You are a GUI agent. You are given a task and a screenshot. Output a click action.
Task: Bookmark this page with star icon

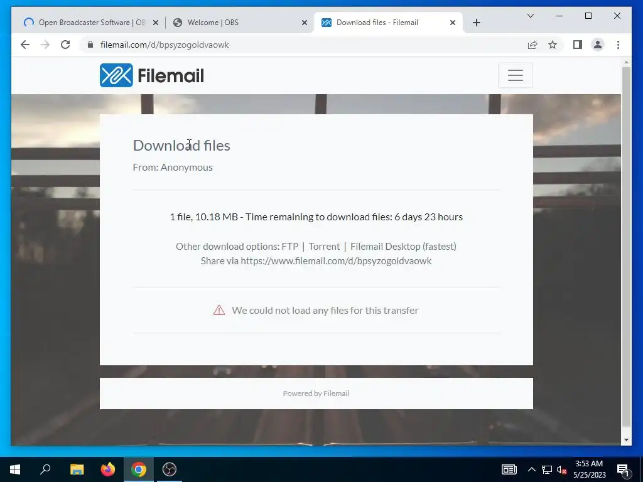coord(553,45)
